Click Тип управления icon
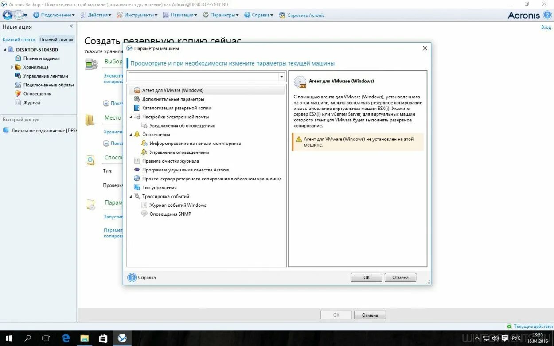554x346 pixels. coord(137,188)
